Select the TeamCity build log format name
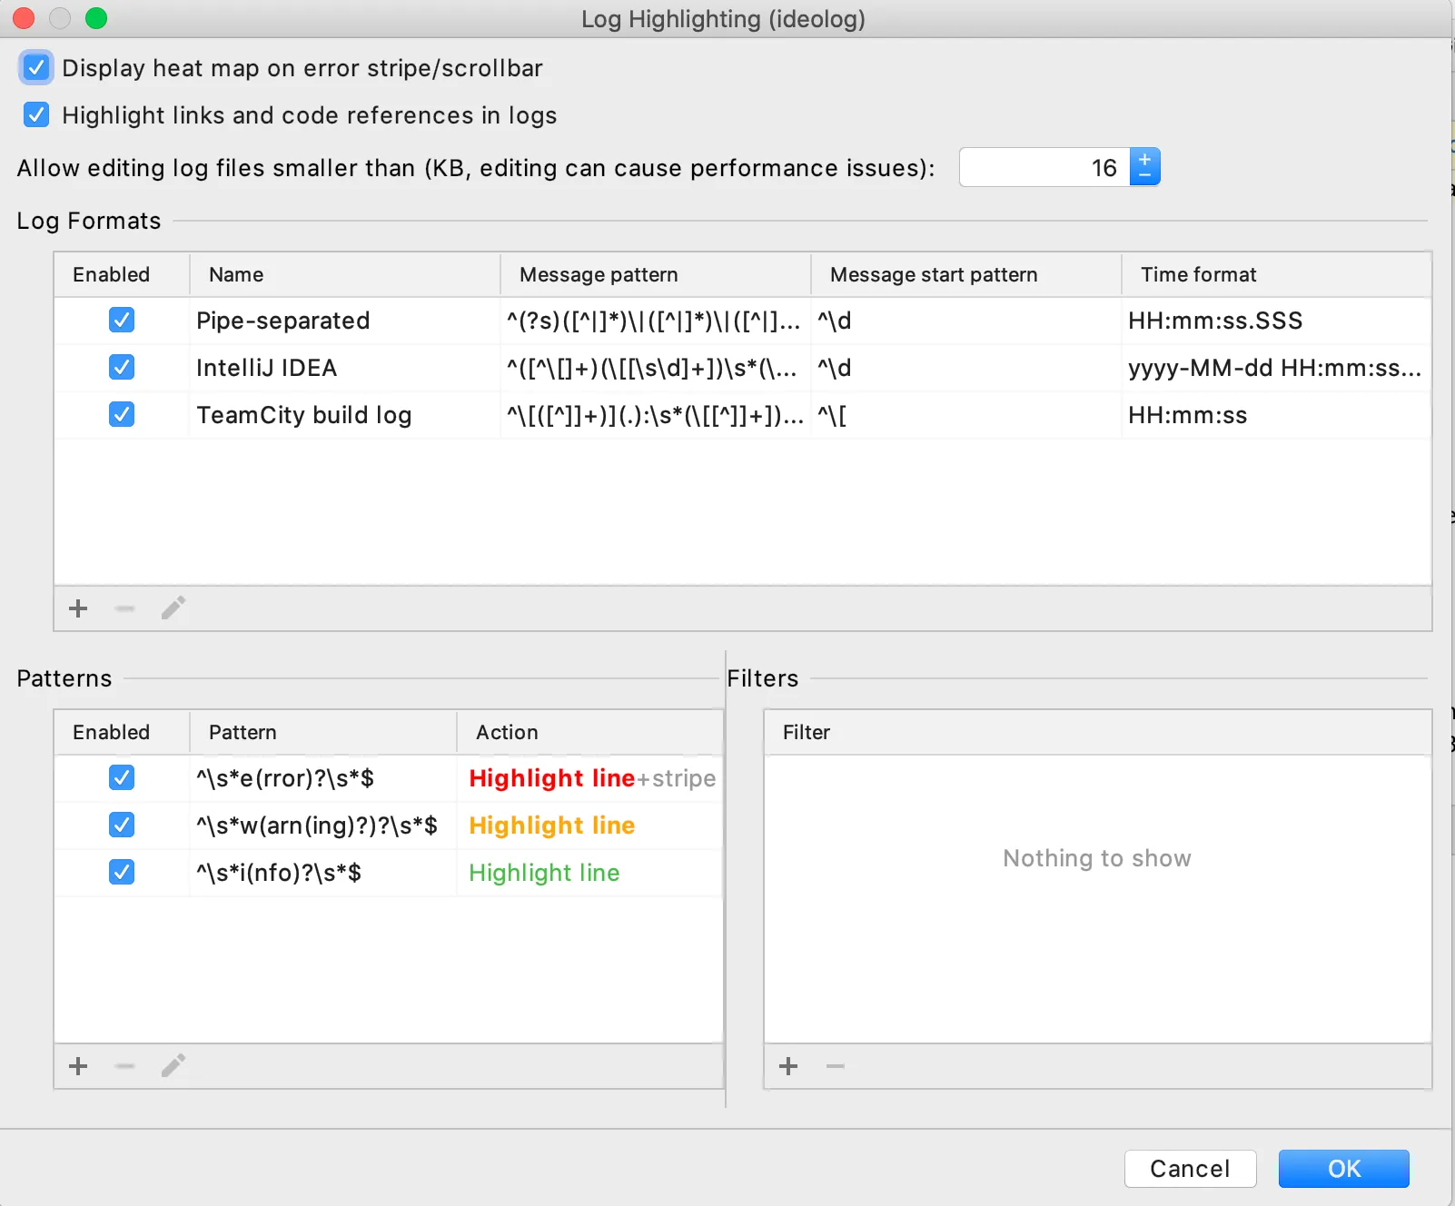1455x1206 pixels. click(303, 415)
